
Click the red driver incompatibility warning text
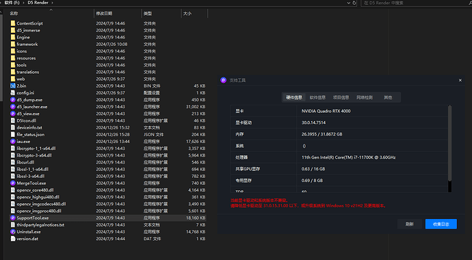[309, 203]
